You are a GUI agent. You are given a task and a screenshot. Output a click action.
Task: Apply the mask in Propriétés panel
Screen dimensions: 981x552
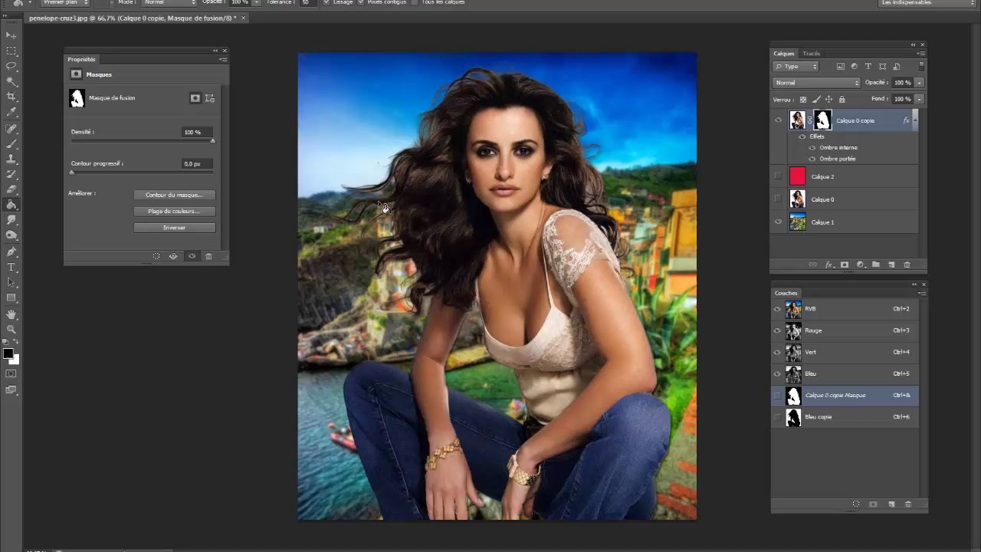(x=173, y=256)
